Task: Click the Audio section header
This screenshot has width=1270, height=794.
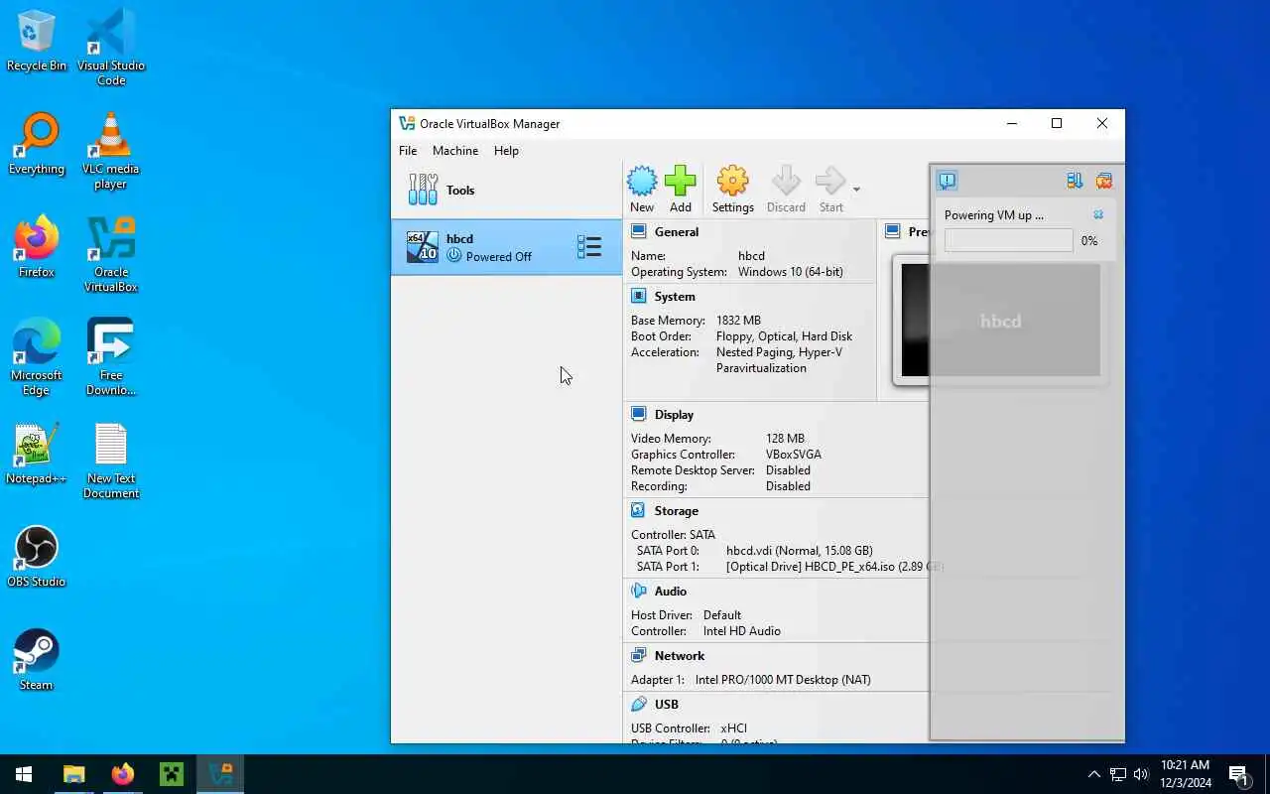Action: tap(671, 592)
